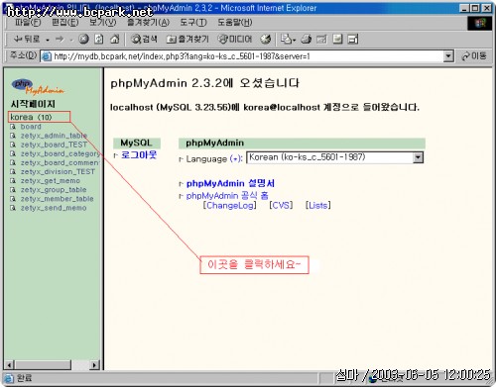This screenshot has height=387, width=496.
Task: Click browse icon beside zetyx_admin_table
Action: pyautogui.click(x=13, y=136)
